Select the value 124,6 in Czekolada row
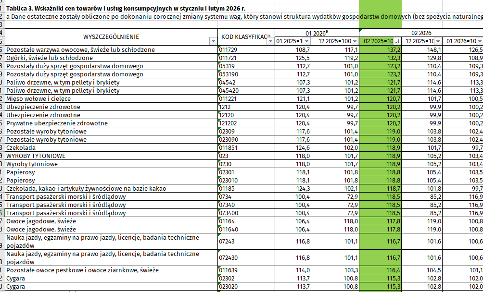 point(293,147)
